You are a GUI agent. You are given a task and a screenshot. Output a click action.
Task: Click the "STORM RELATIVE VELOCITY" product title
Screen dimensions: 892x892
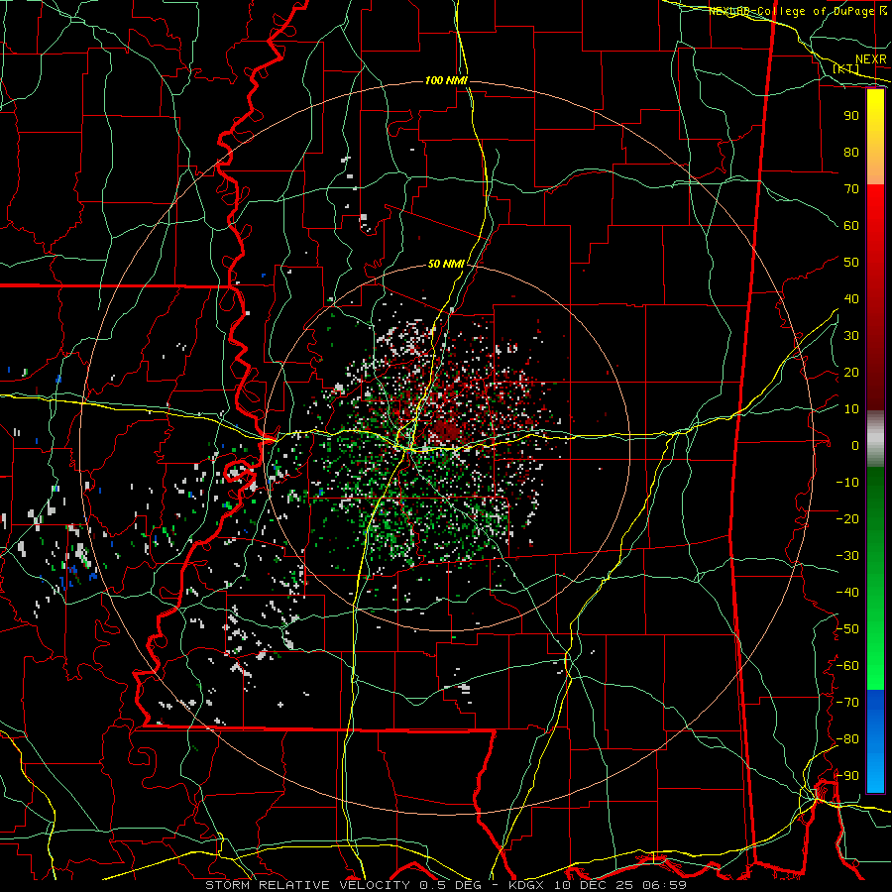307,885
